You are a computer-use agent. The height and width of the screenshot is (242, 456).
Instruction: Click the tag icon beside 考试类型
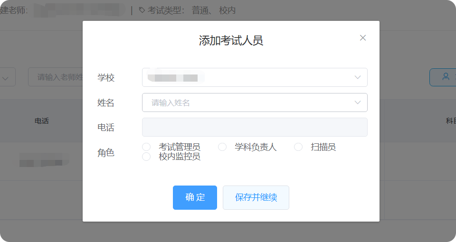tap(142, 10)
